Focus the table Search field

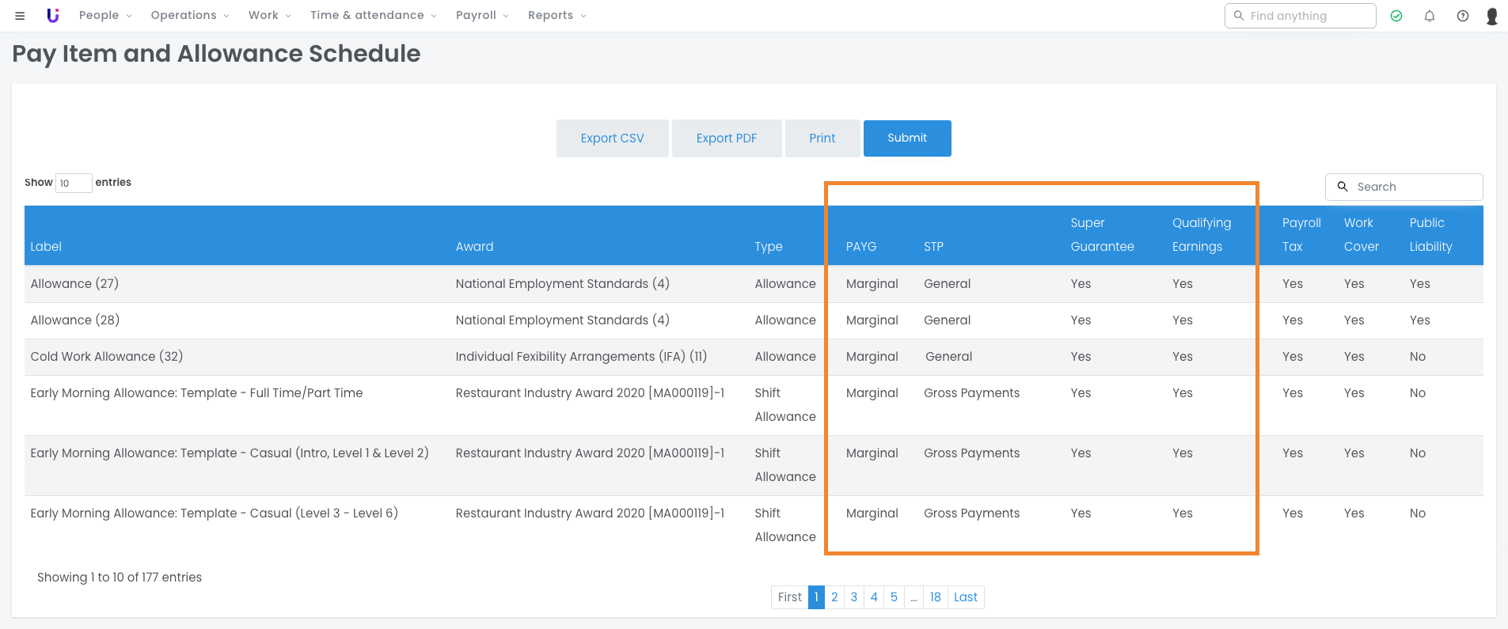tap(1404, 187)
